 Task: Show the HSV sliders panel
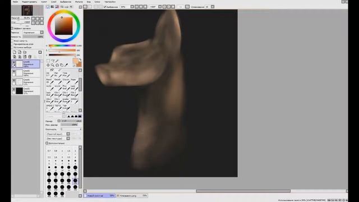pos(57,7)
